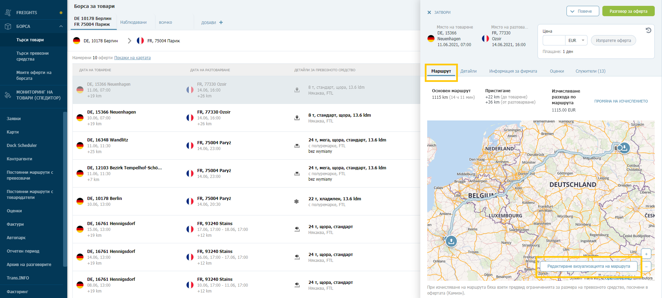
Task: Sort by ДАТА НА ТОВАРЕНЕ column
Action: [x=95, y=70]
